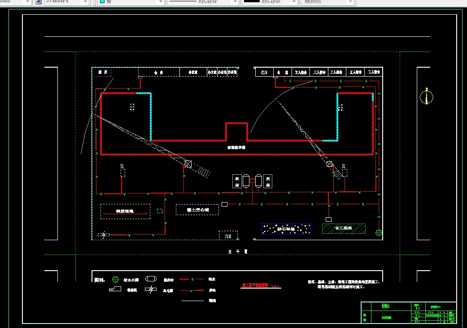Select the green water source symbol in site corner
Screen dimensions: 467x328
click(x=379, y=233)
